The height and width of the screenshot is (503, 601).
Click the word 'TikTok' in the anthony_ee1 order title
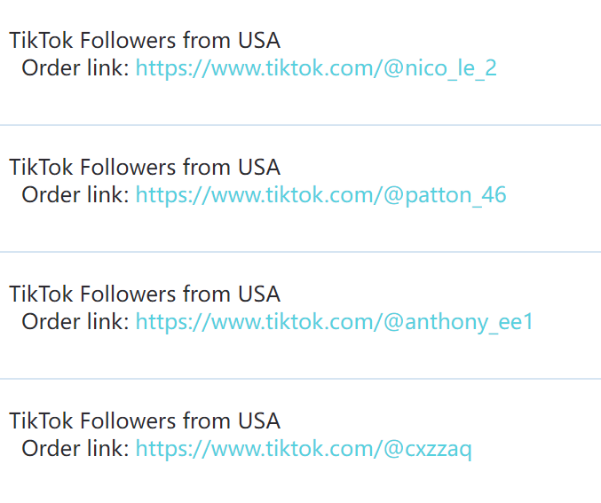[x=41, y=294]
